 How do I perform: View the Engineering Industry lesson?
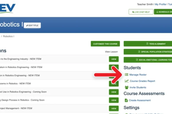coord(114,59)
